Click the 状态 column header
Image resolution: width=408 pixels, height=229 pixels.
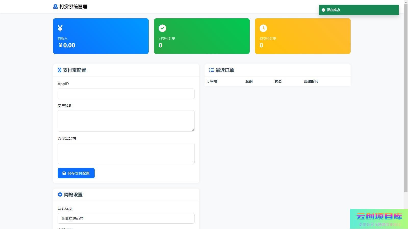(278, 81)
